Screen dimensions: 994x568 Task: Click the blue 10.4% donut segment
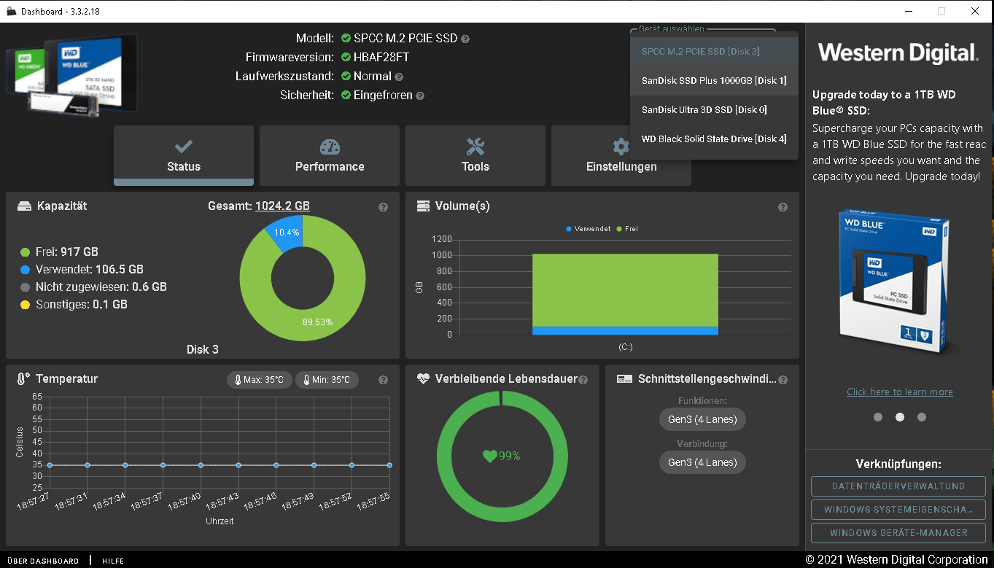[286, 233]
